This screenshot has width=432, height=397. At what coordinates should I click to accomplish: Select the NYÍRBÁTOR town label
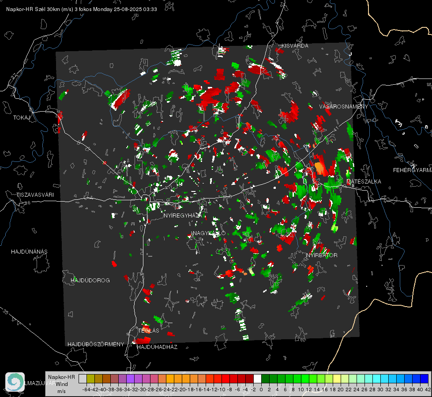pyautogui.click(x=322, y=255)
